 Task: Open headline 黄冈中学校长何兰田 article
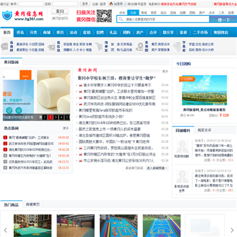coord(117,78)
